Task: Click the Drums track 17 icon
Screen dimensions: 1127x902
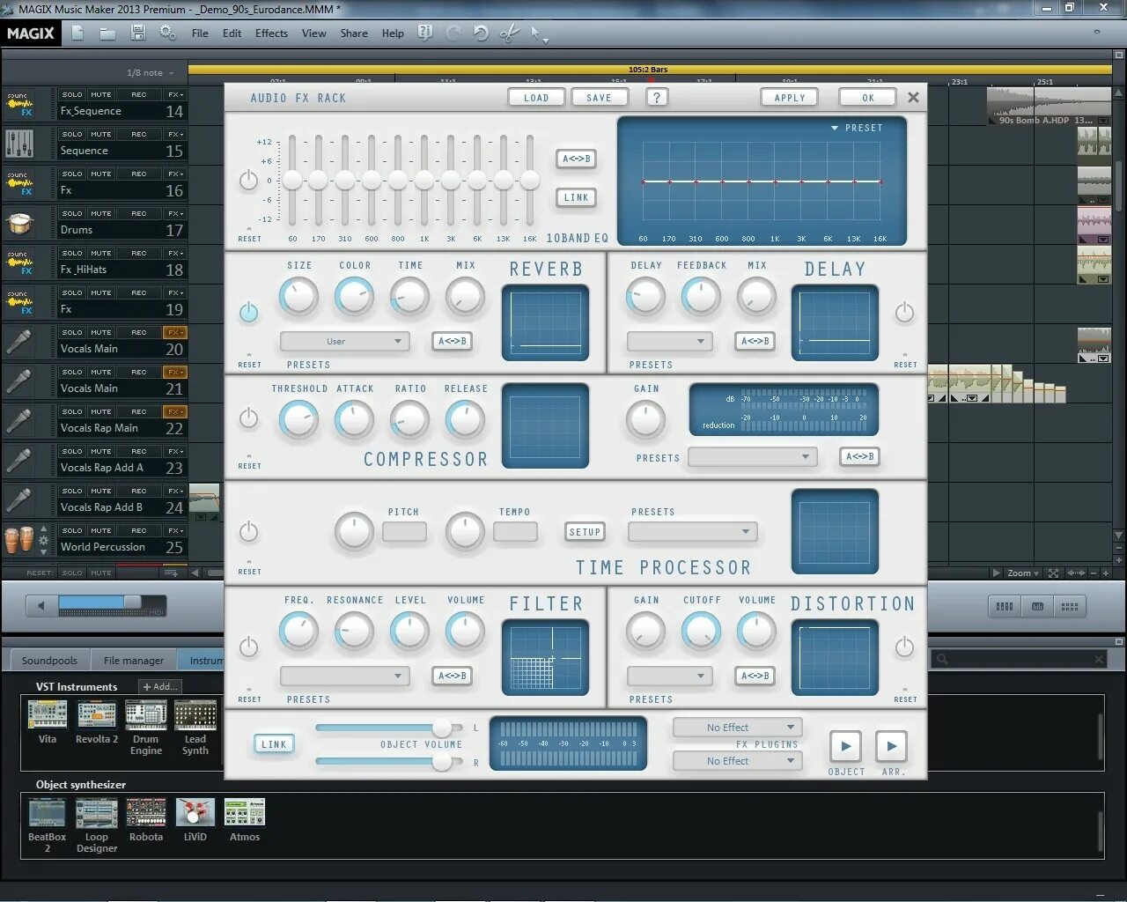Action: coord(19,224)
